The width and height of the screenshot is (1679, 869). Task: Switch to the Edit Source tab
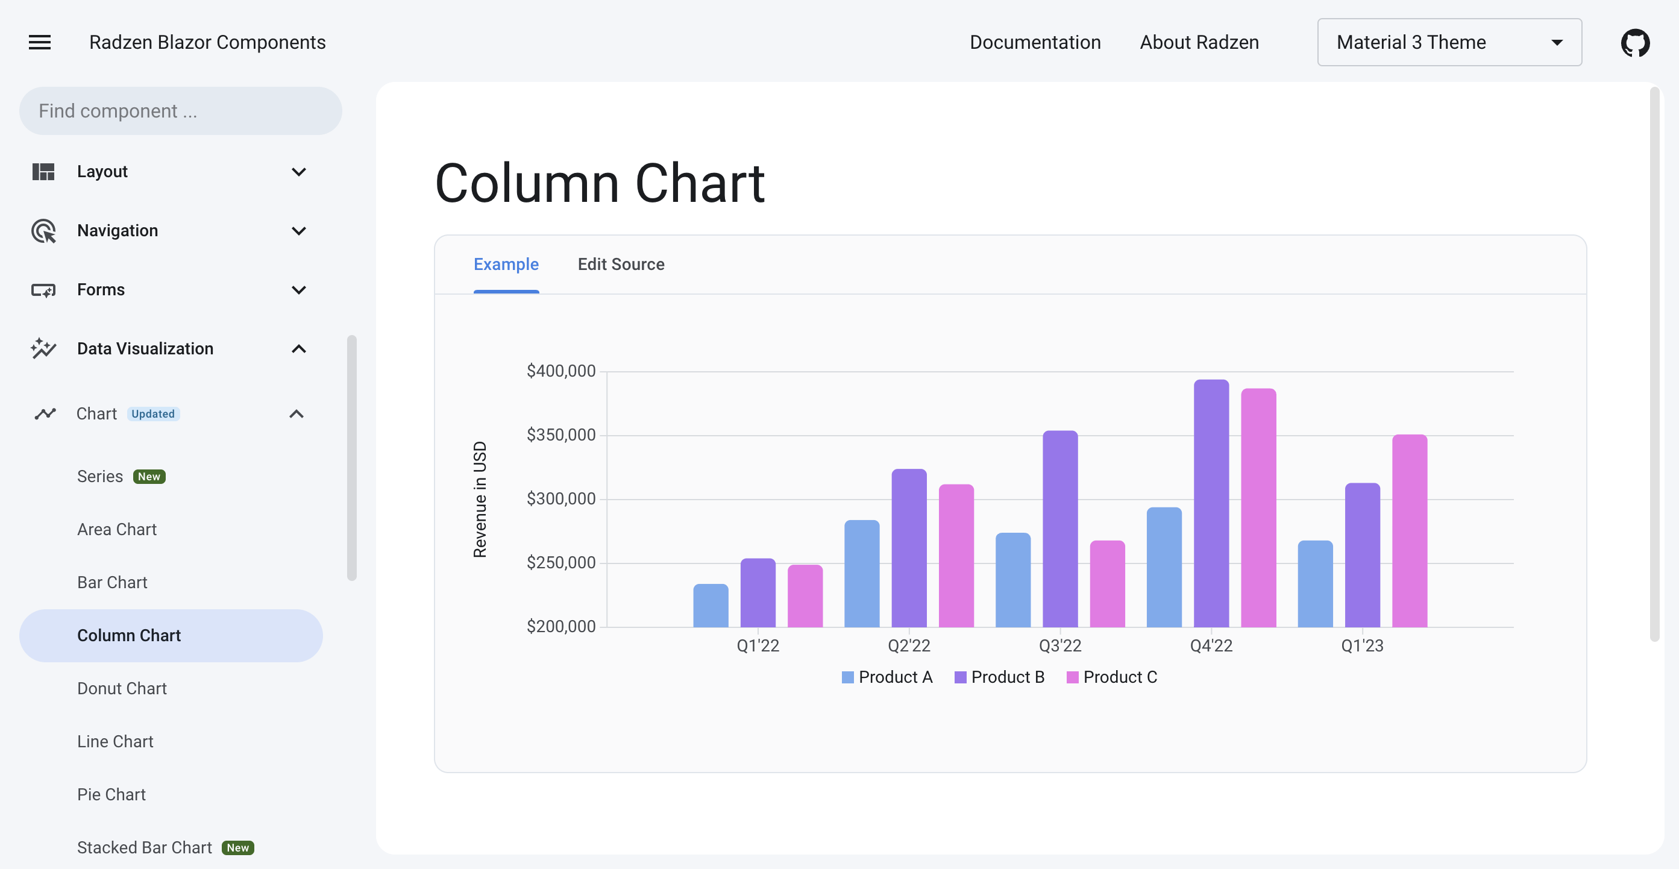click(x=620, y=264)
